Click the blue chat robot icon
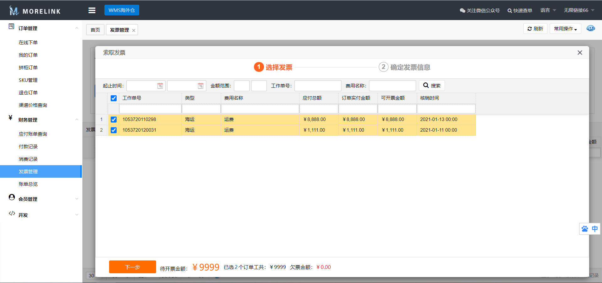Image resolution: width=602 pixels, height=283 pixels. click(x=590, y=29)
